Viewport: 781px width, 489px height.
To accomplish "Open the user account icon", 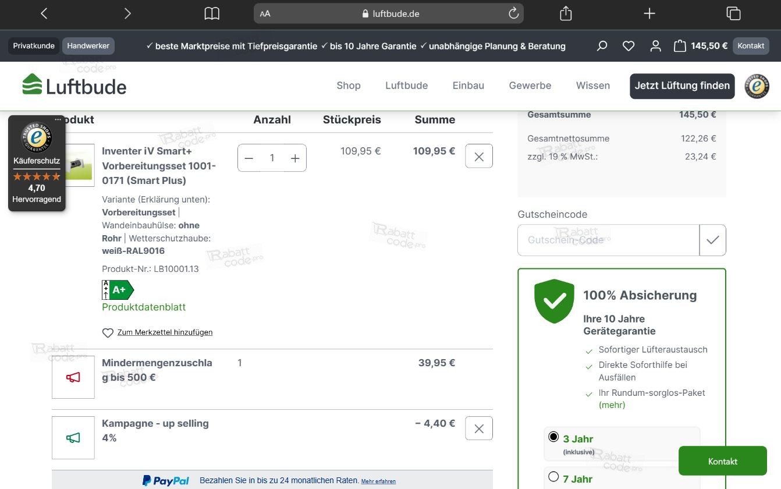I will [655, 45].
